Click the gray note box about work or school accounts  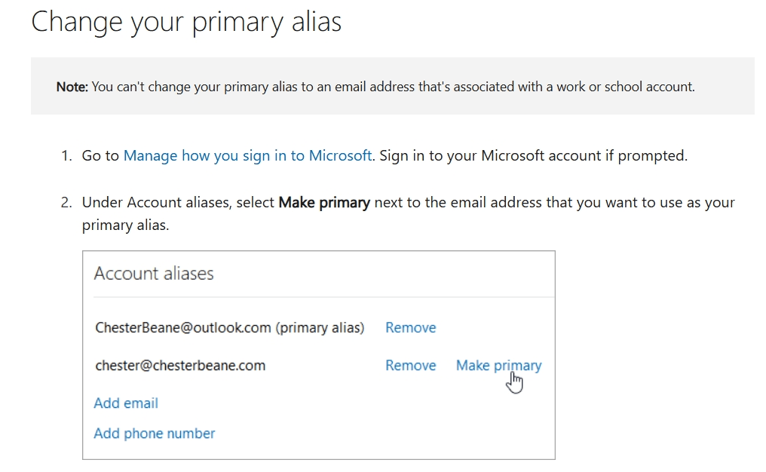pos(393,86)
